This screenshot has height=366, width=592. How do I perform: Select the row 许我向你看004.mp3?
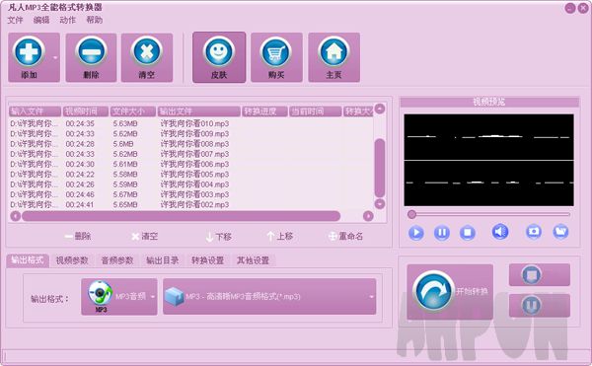(191, 184)
